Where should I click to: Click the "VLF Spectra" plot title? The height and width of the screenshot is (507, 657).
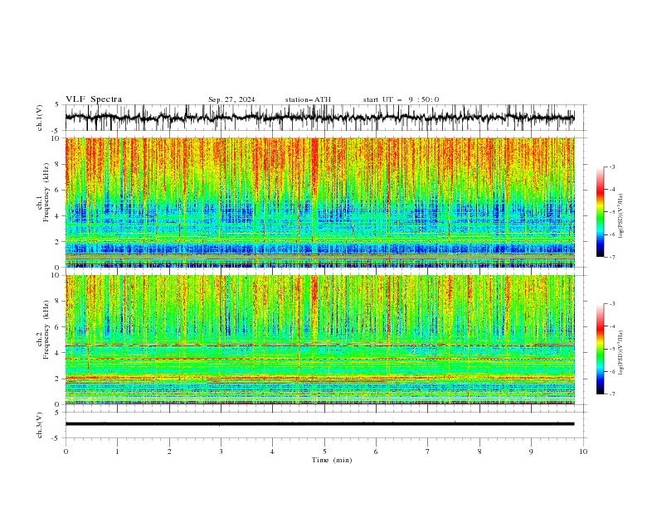[94, 99]
